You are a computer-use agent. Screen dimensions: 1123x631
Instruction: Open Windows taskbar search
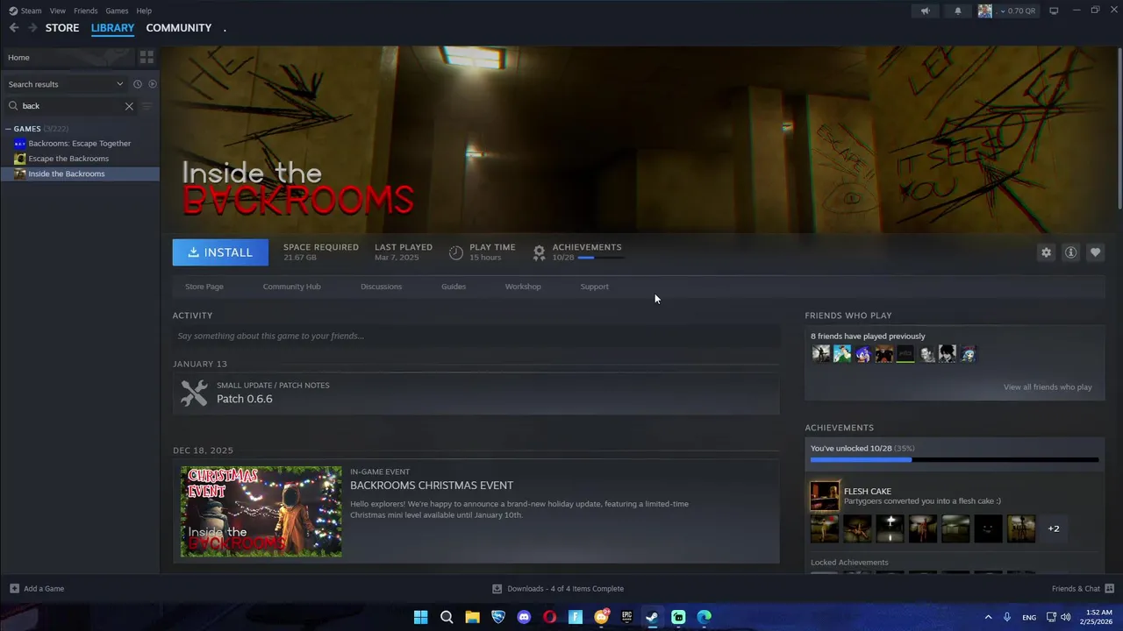[x=447, y=617]
